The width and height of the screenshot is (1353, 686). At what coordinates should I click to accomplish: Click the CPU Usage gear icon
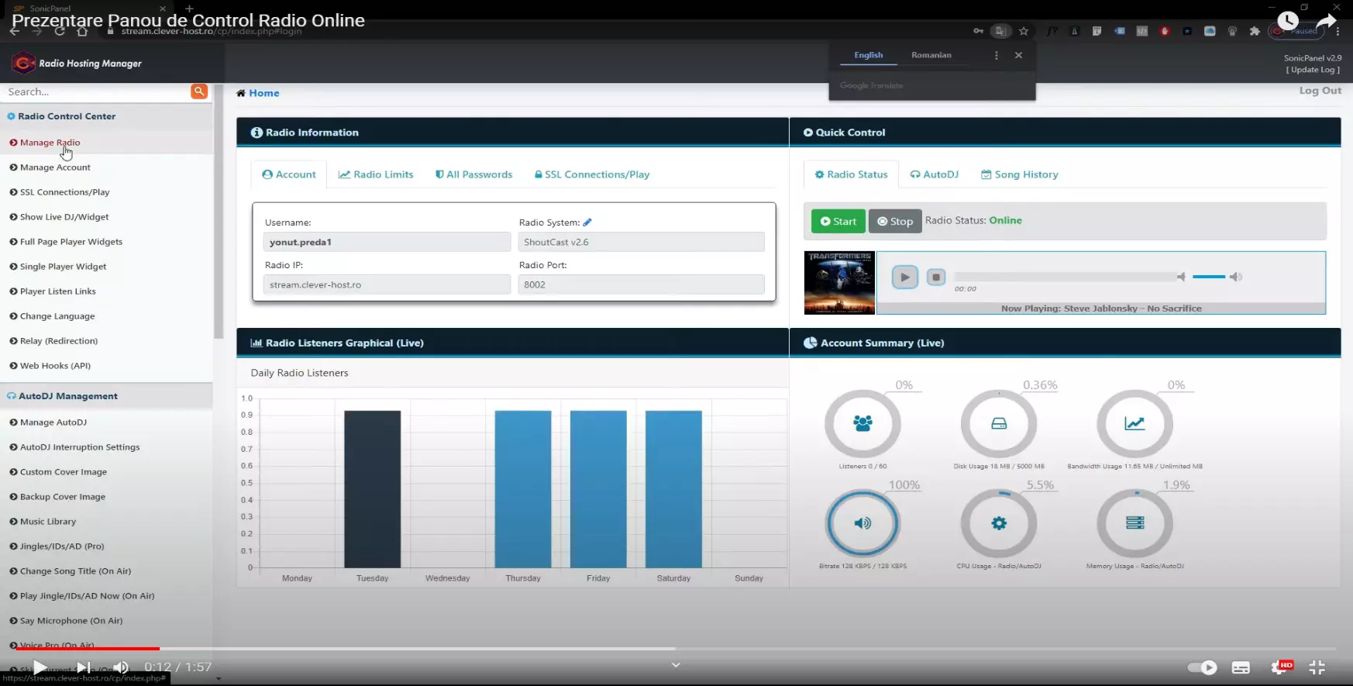point(999,523)
